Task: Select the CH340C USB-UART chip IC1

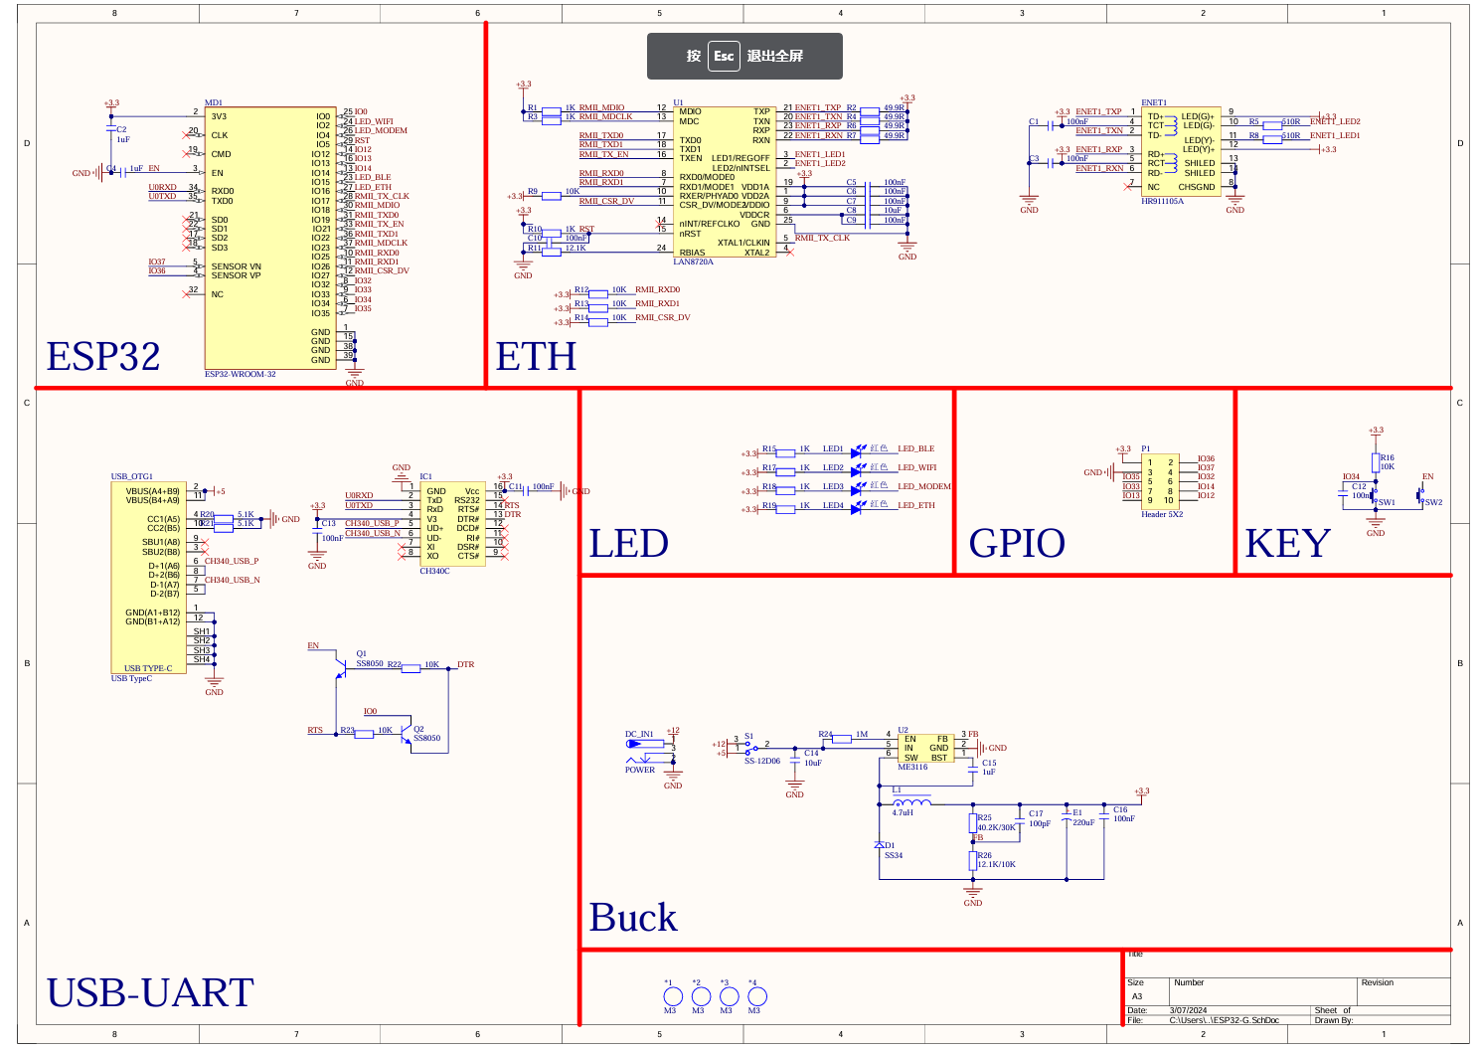Action: point(451,523)
